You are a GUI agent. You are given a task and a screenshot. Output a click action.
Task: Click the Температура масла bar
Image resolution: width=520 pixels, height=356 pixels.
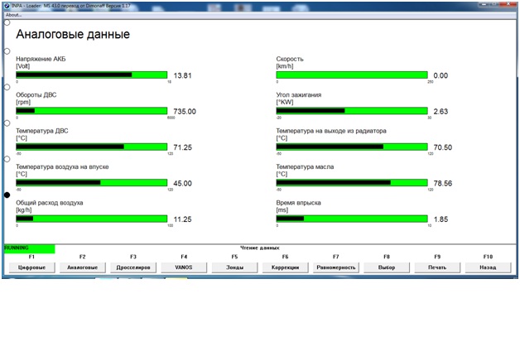(352, 183)
